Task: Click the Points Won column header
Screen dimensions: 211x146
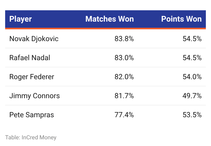Action: (181, 19)
